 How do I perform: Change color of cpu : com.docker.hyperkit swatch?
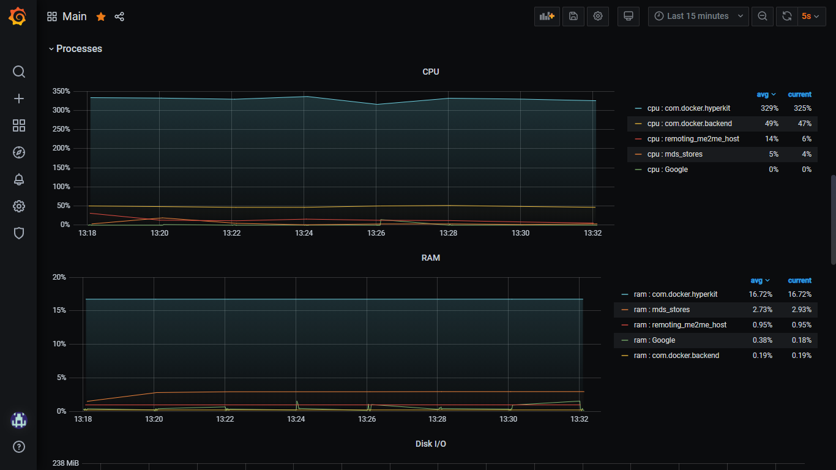638,108
